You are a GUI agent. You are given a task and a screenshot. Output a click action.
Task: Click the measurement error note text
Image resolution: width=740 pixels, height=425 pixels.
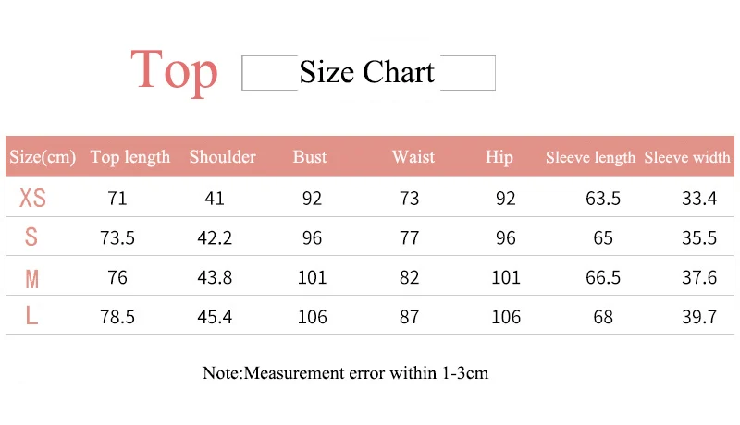pyautogui.click(x=345, y=373)
